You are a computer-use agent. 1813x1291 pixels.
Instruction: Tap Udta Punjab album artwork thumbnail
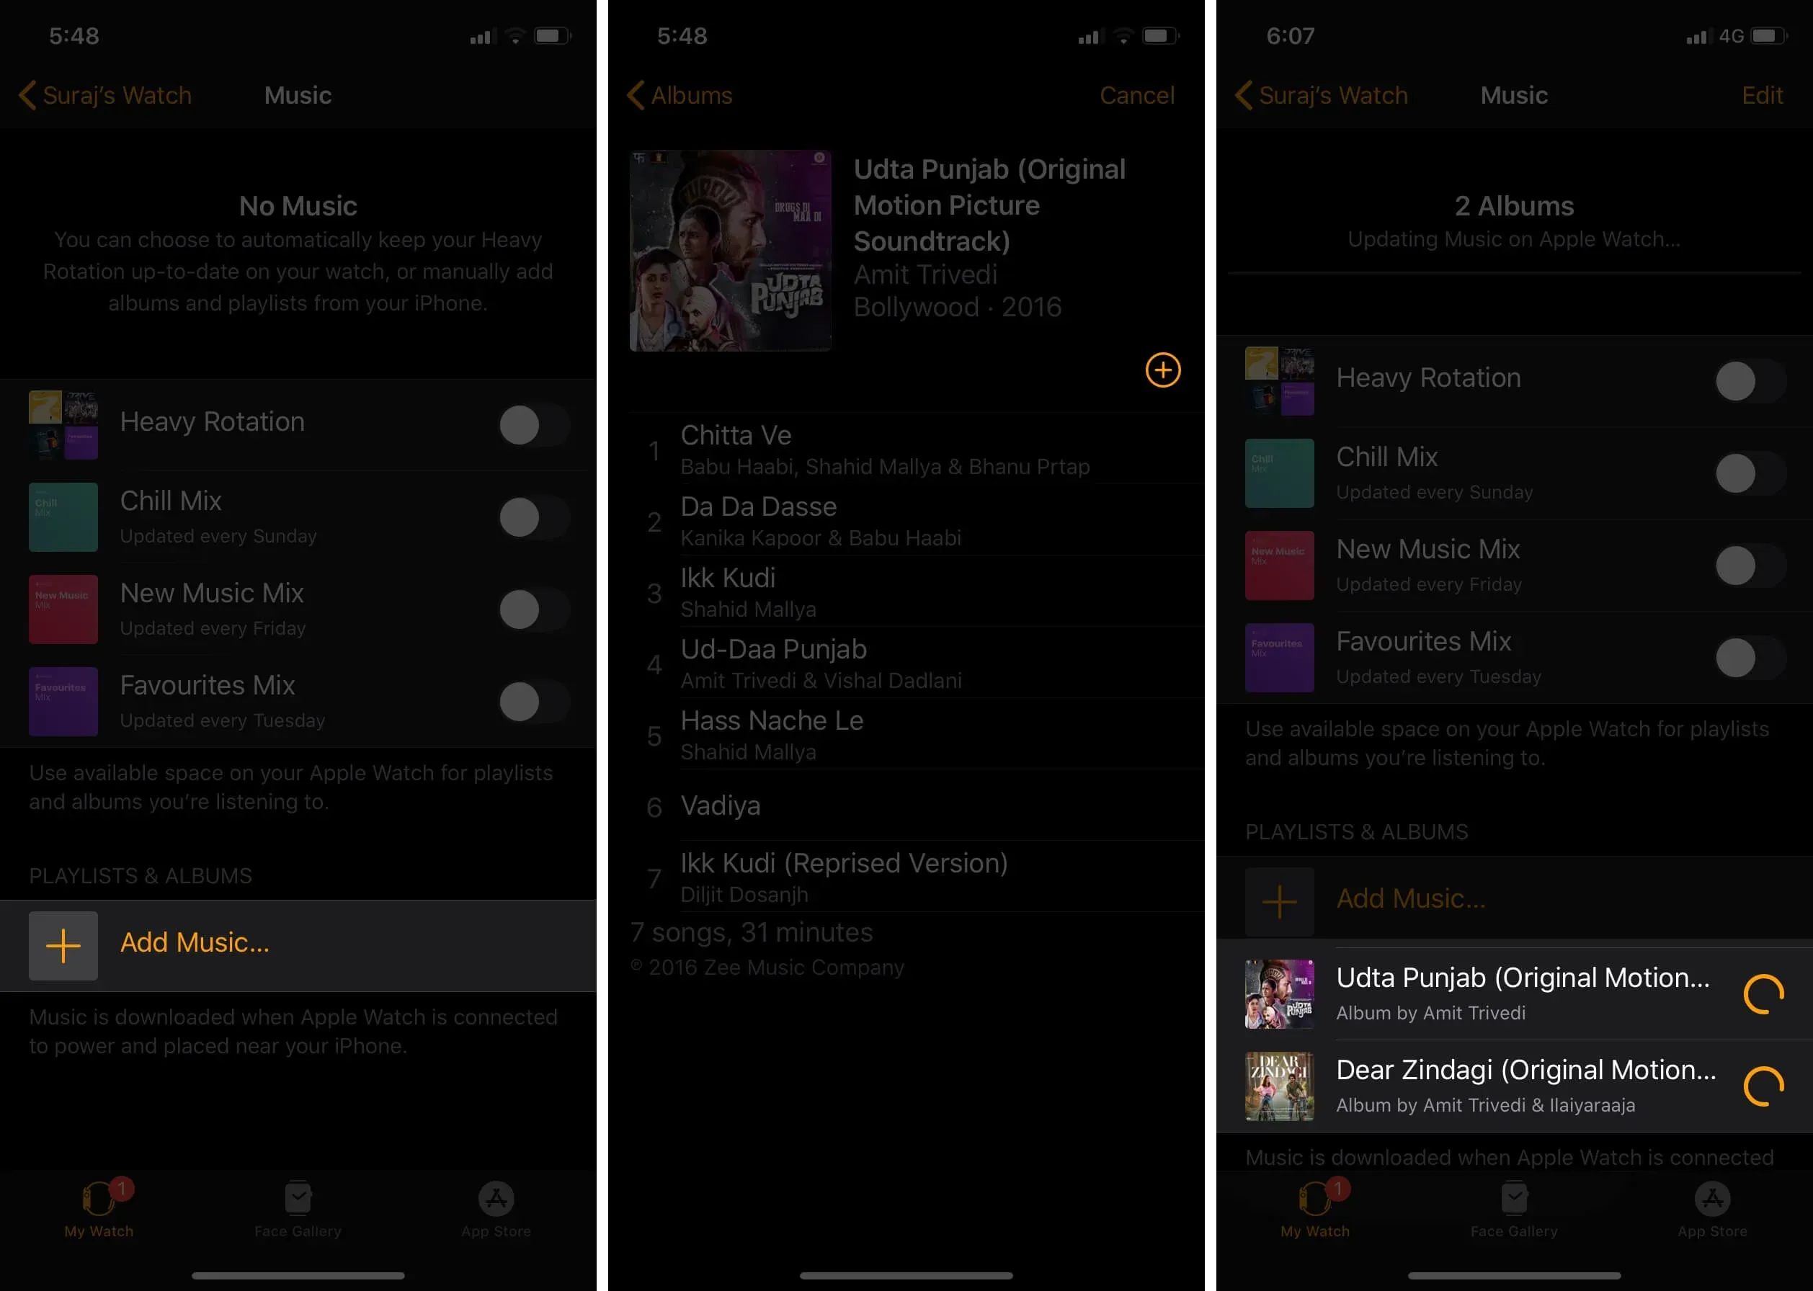click(x=1278, y=993)
